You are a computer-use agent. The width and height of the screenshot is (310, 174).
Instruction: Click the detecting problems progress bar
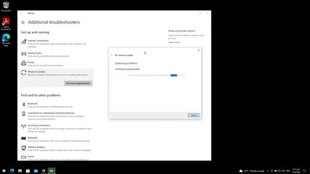156,75
